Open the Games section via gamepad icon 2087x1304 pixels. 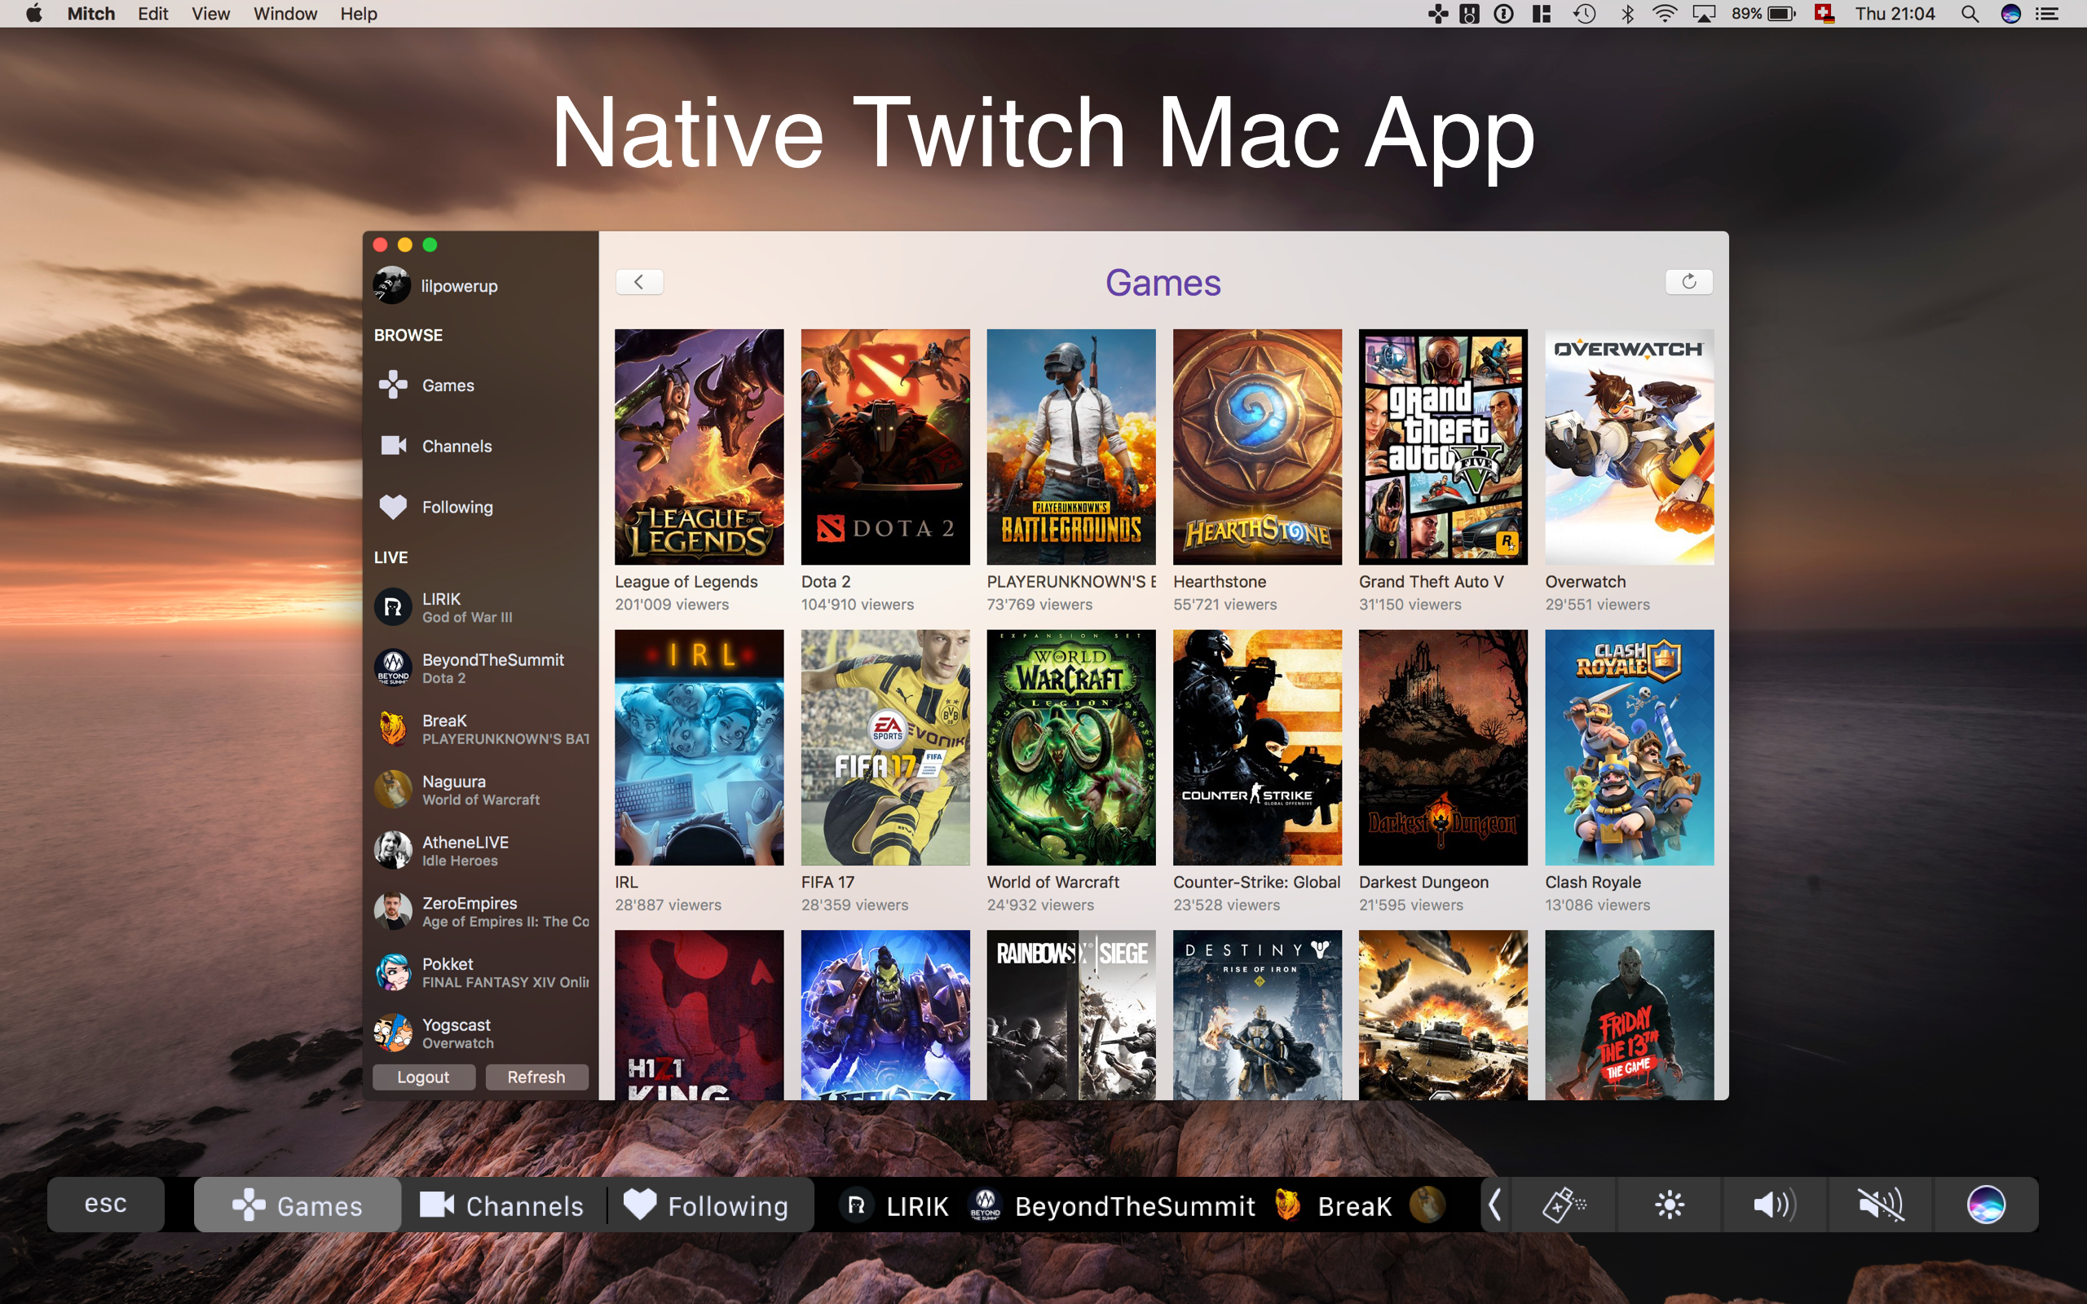pyautogui.click(x=393, y=385)
